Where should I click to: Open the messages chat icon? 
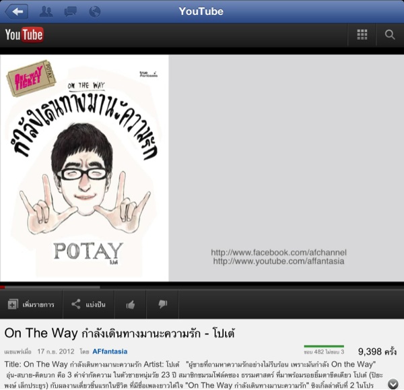point(70,11)
